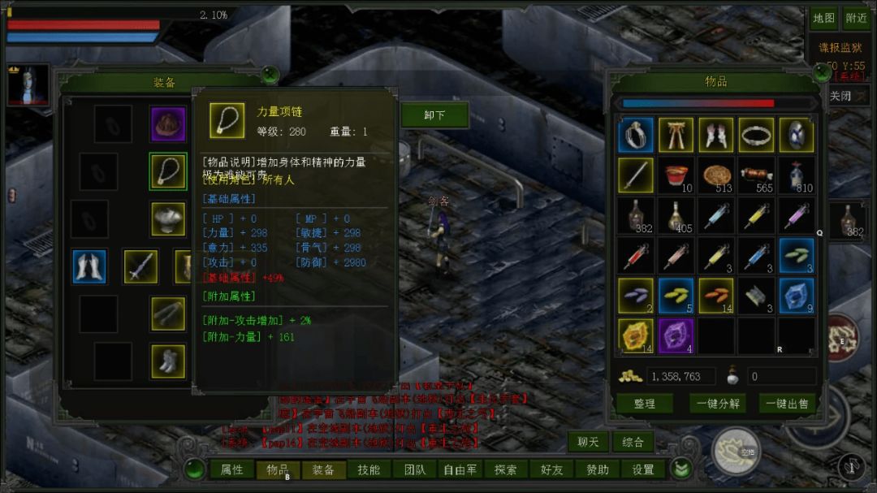Click the 一键出售 sell-all button
The width and height of the screenshot is (877, 493).
[787, 404]
